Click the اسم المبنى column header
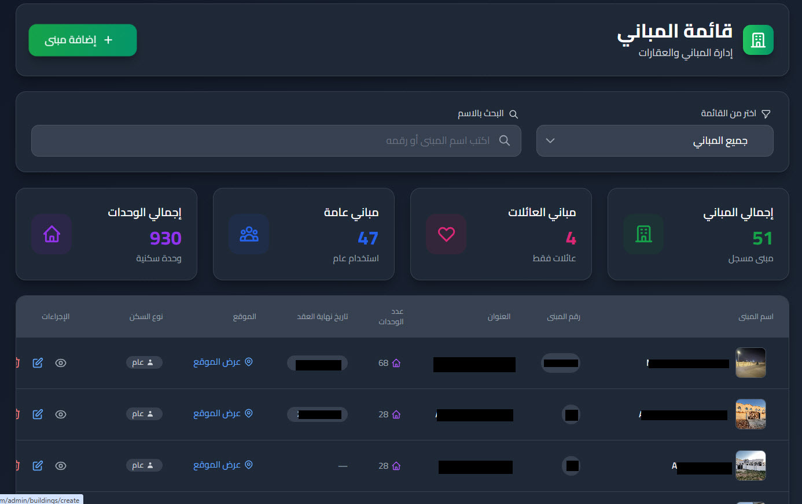The width and height of the screenshot is (802, 504). (x=756, y=317)
